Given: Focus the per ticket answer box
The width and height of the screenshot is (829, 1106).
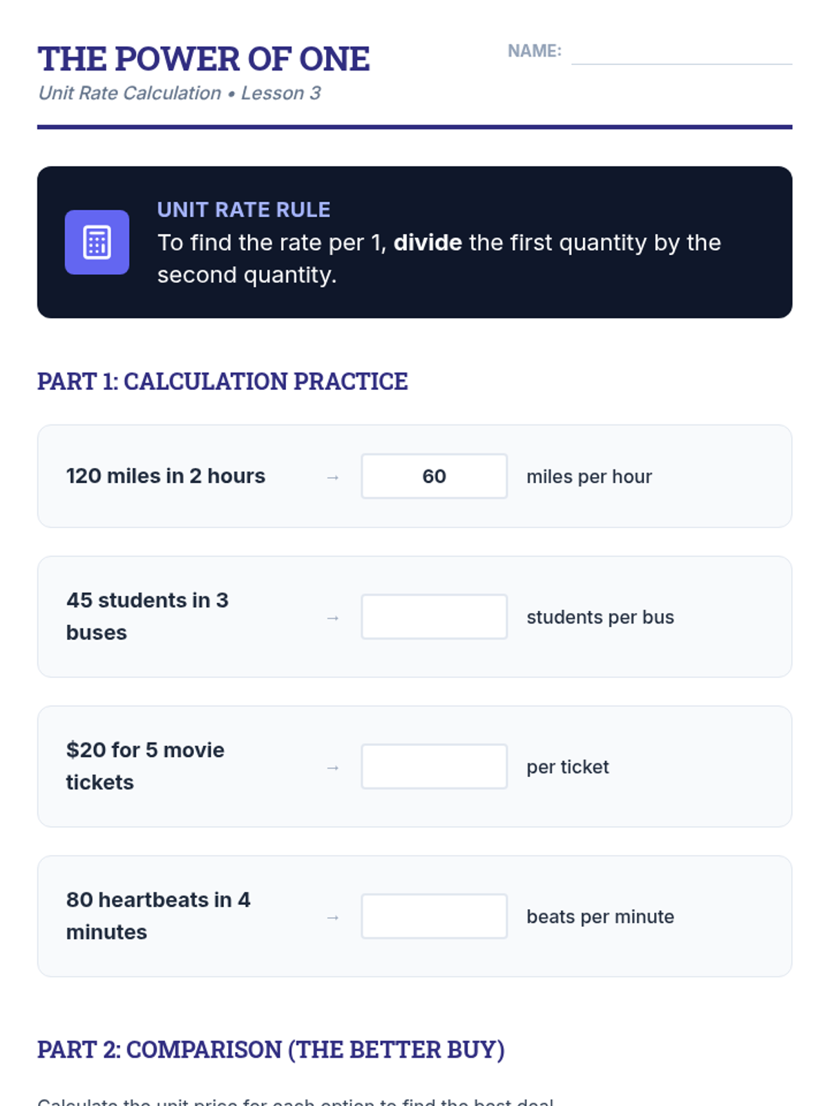Looking at the screenshot, I should click(434, 767).
